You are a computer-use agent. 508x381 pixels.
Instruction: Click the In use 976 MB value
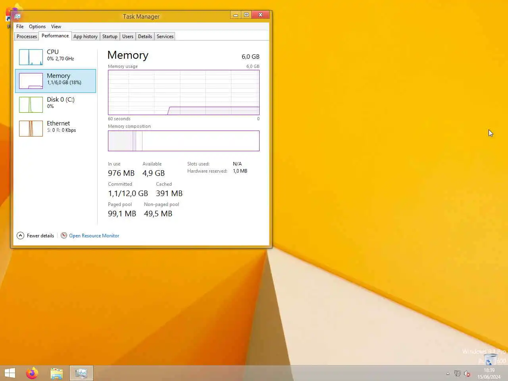point(121,173)
